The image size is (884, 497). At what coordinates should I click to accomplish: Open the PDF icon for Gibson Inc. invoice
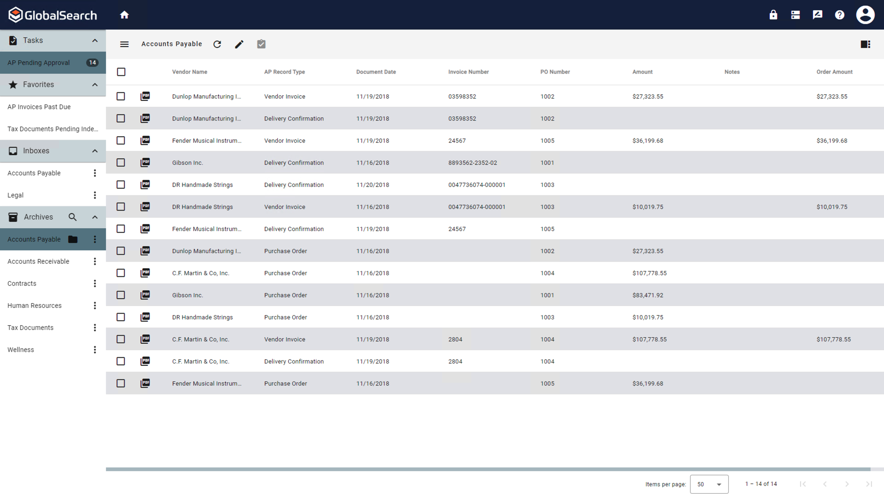145,162
